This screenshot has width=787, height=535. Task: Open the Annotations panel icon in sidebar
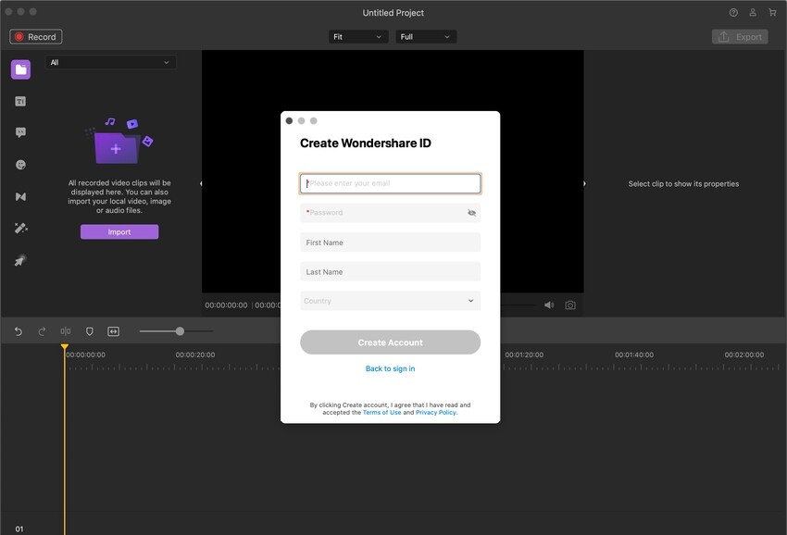pos(20,132)
